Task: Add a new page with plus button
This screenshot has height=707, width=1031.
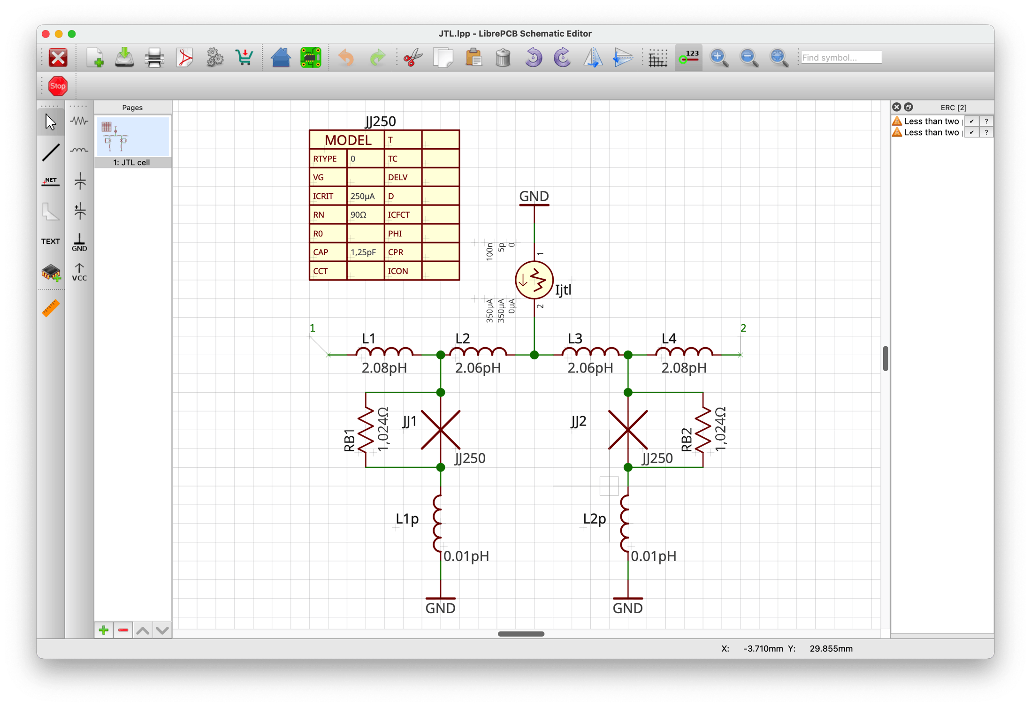Action: click(104, 630)
